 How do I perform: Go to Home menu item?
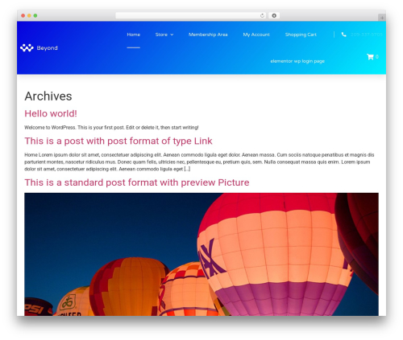[x=134, y=35]
